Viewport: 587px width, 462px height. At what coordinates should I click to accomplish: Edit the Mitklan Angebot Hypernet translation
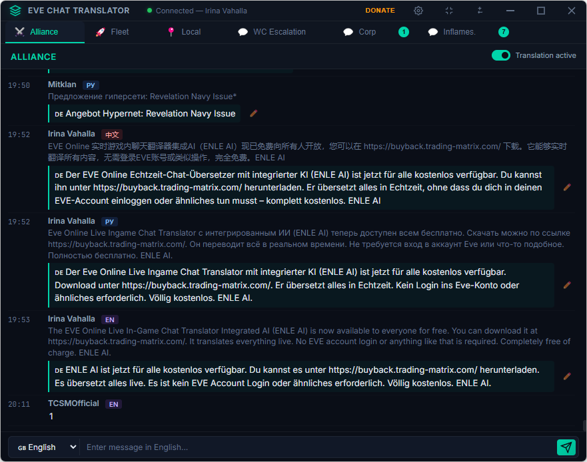pos(253,113)
